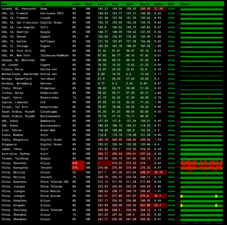Click show in the Singapore Digital Ocean row
The image size is (227, 225).
click(171, 144)
